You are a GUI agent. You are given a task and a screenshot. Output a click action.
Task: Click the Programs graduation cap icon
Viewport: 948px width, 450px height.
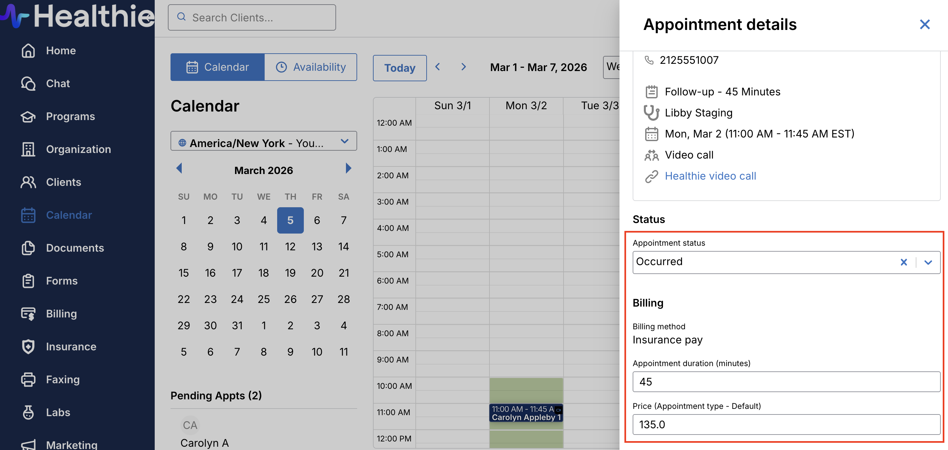tap(28, 116)
